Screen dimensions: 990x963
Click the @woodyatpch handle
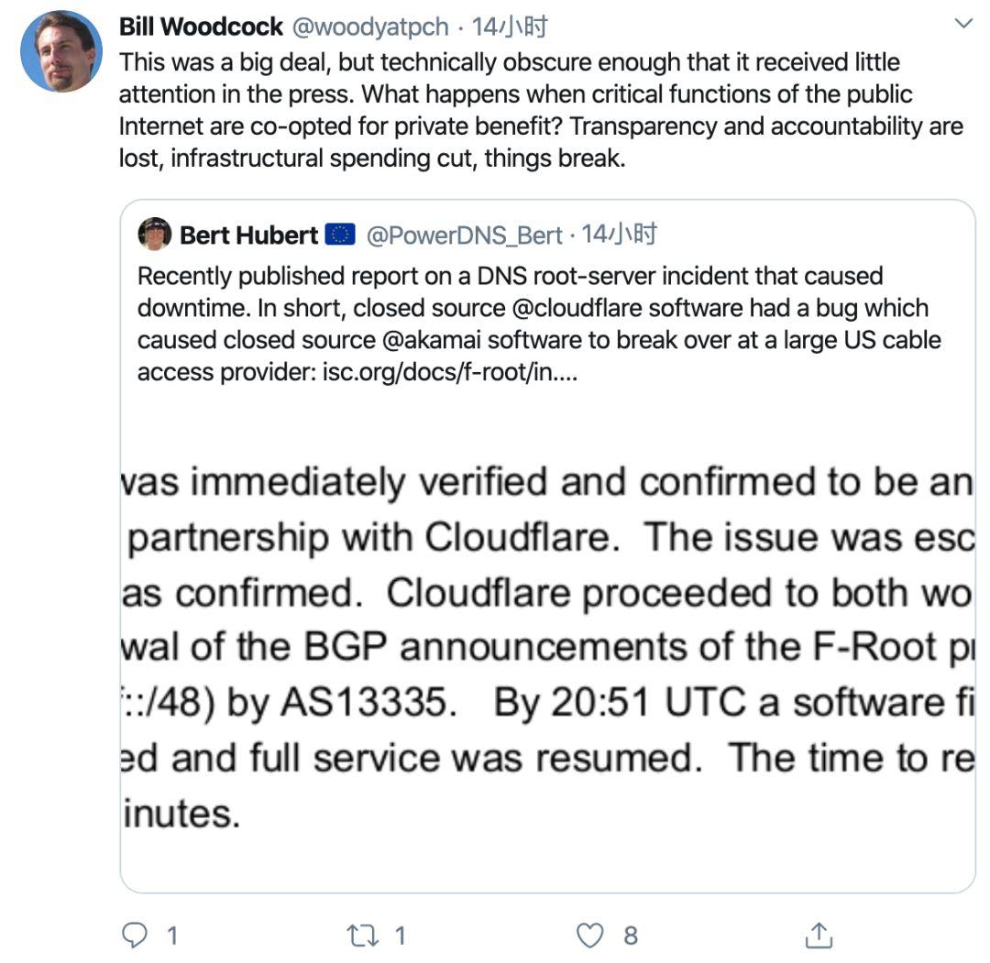click(x=370, y=27)
